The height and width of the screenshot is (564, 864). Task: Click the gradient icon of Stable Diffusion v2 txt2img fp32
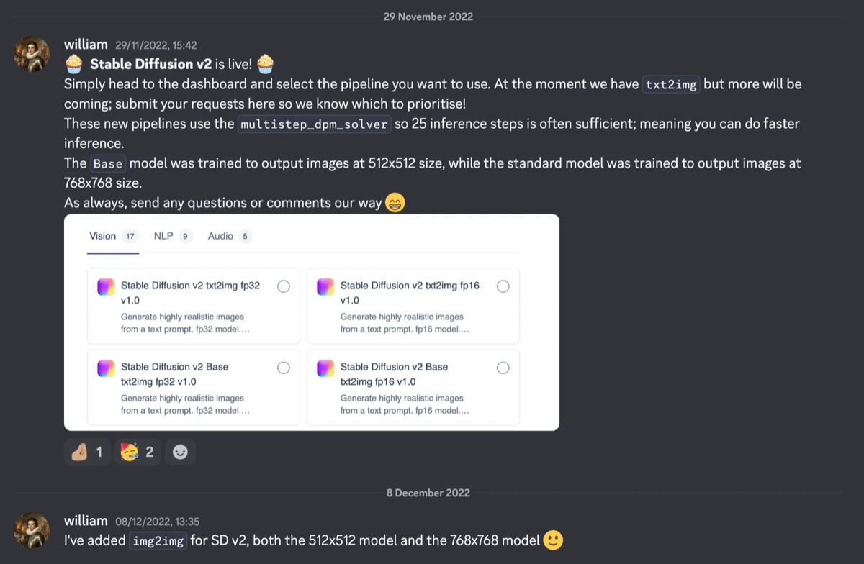[x=106, y=286]
